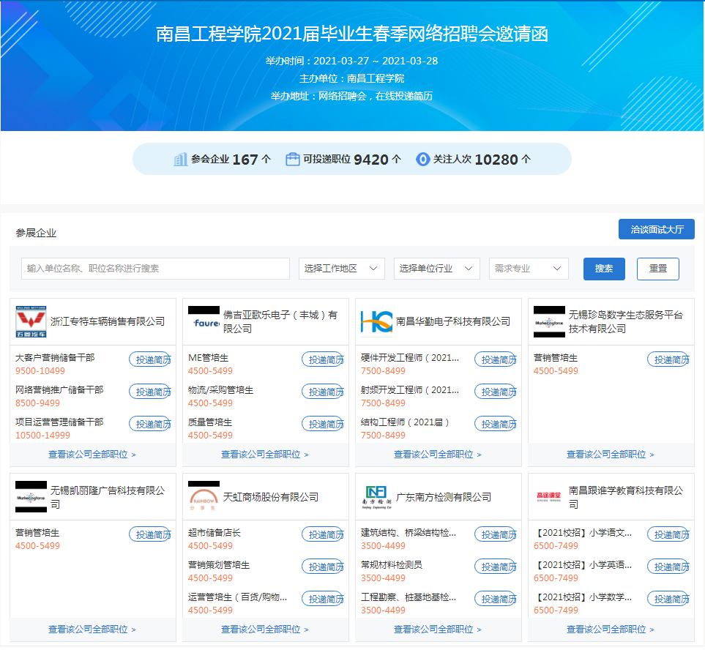Open the 洽谈面试大厅 interview hall
The width and height of the screenshot is (705, 650).
(657, 229)
